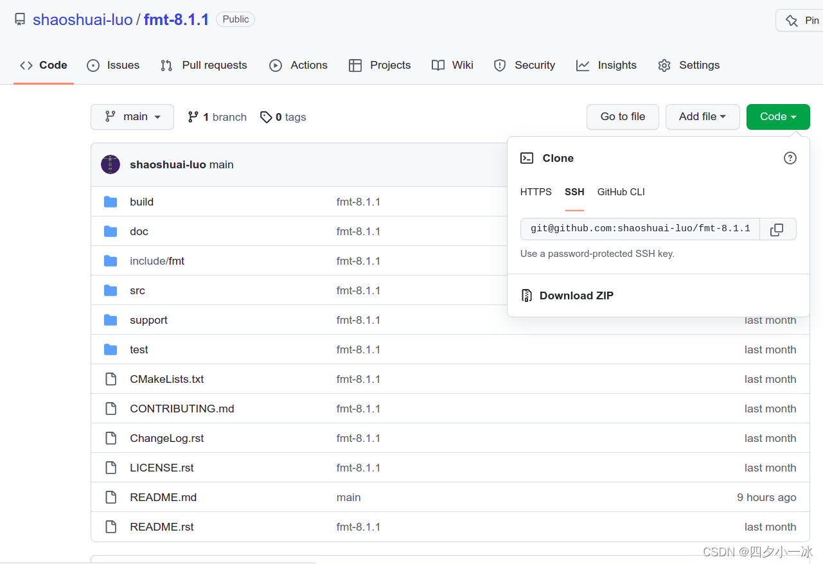
Task: Open the Clone help question mark
Action: coord(790,158)
